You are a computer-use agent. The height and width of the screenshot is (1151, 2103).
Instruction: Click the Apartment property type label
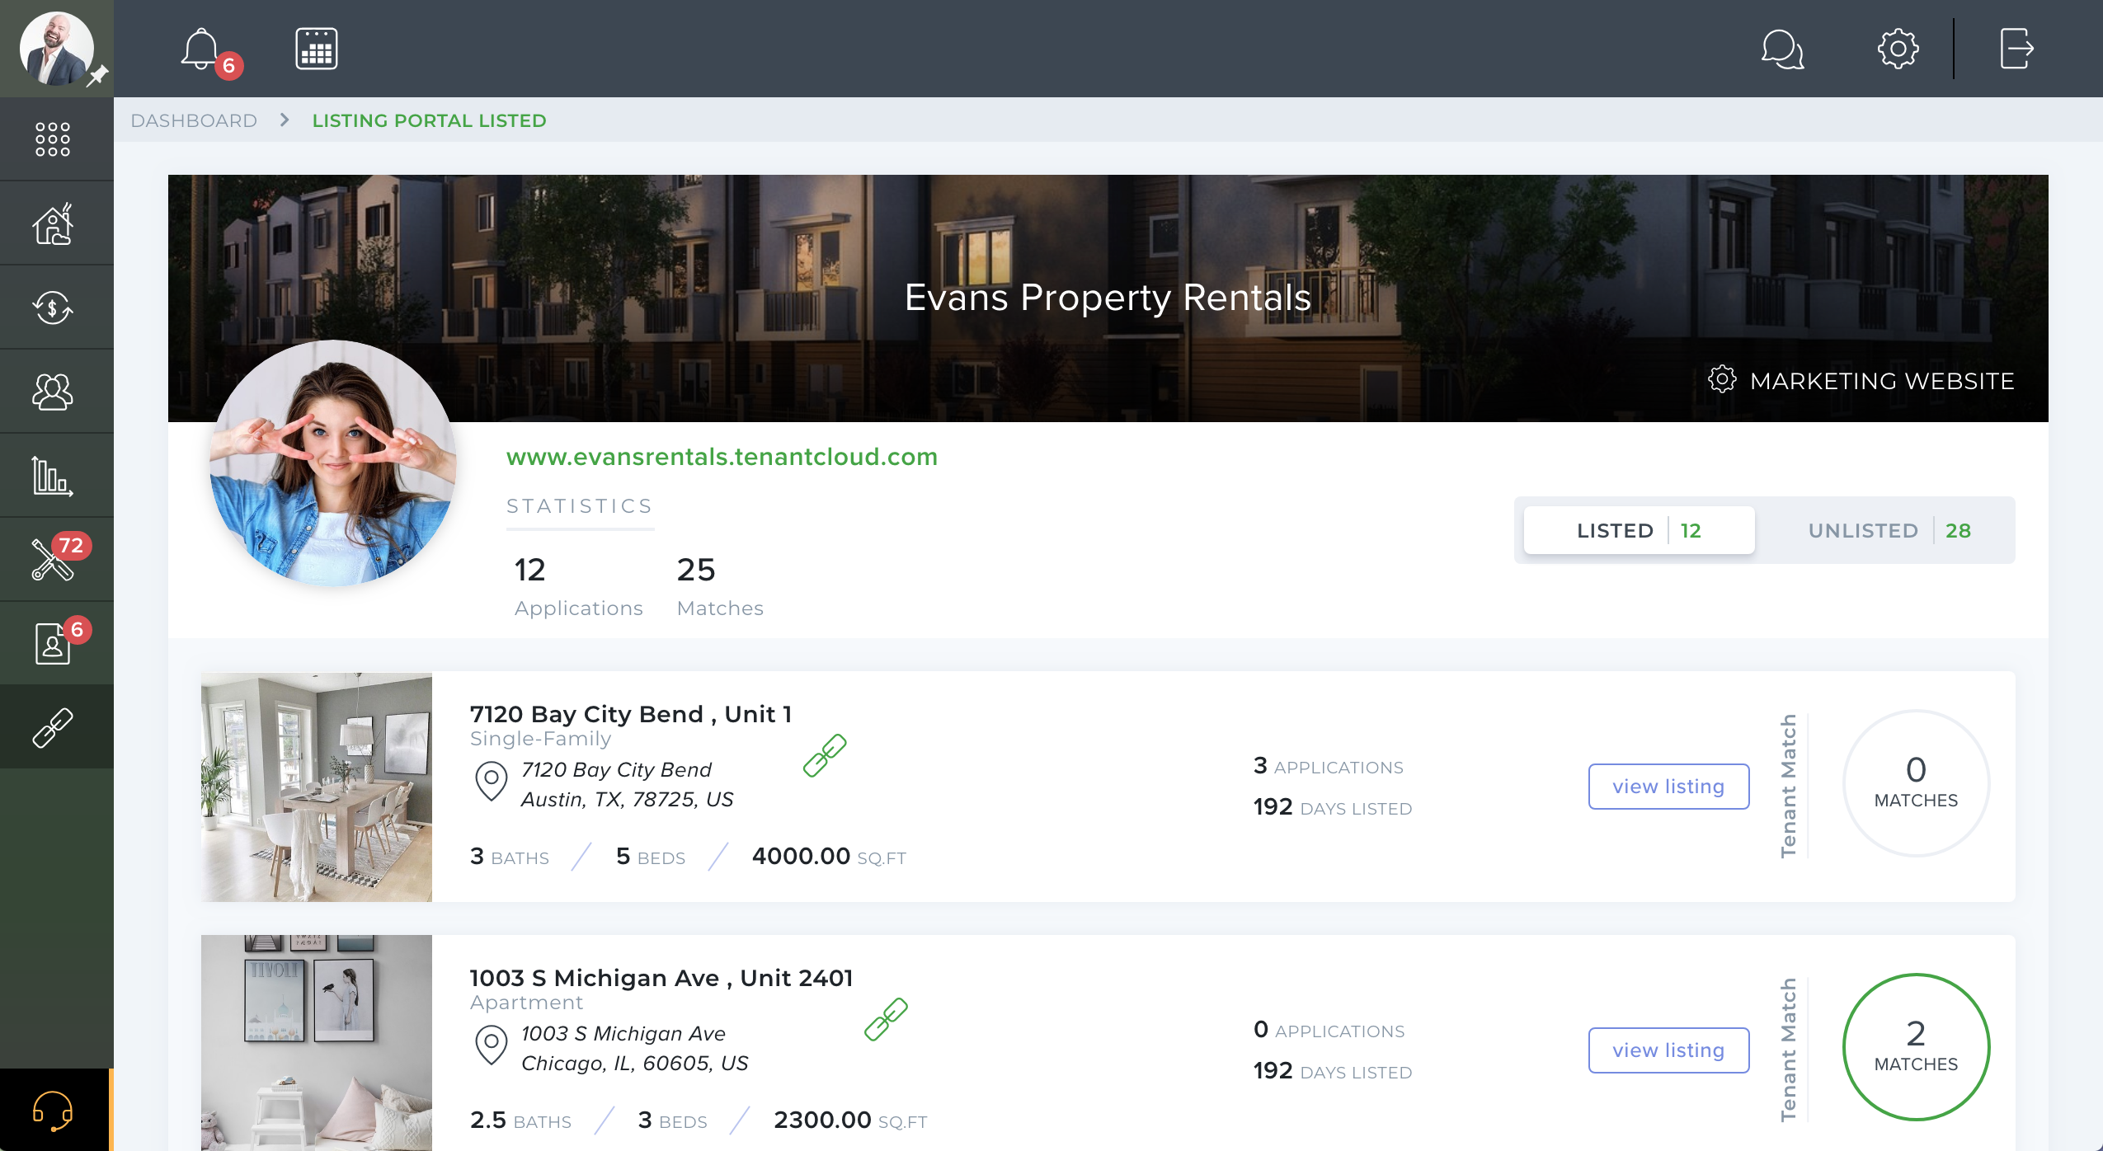click(526, 1003)
